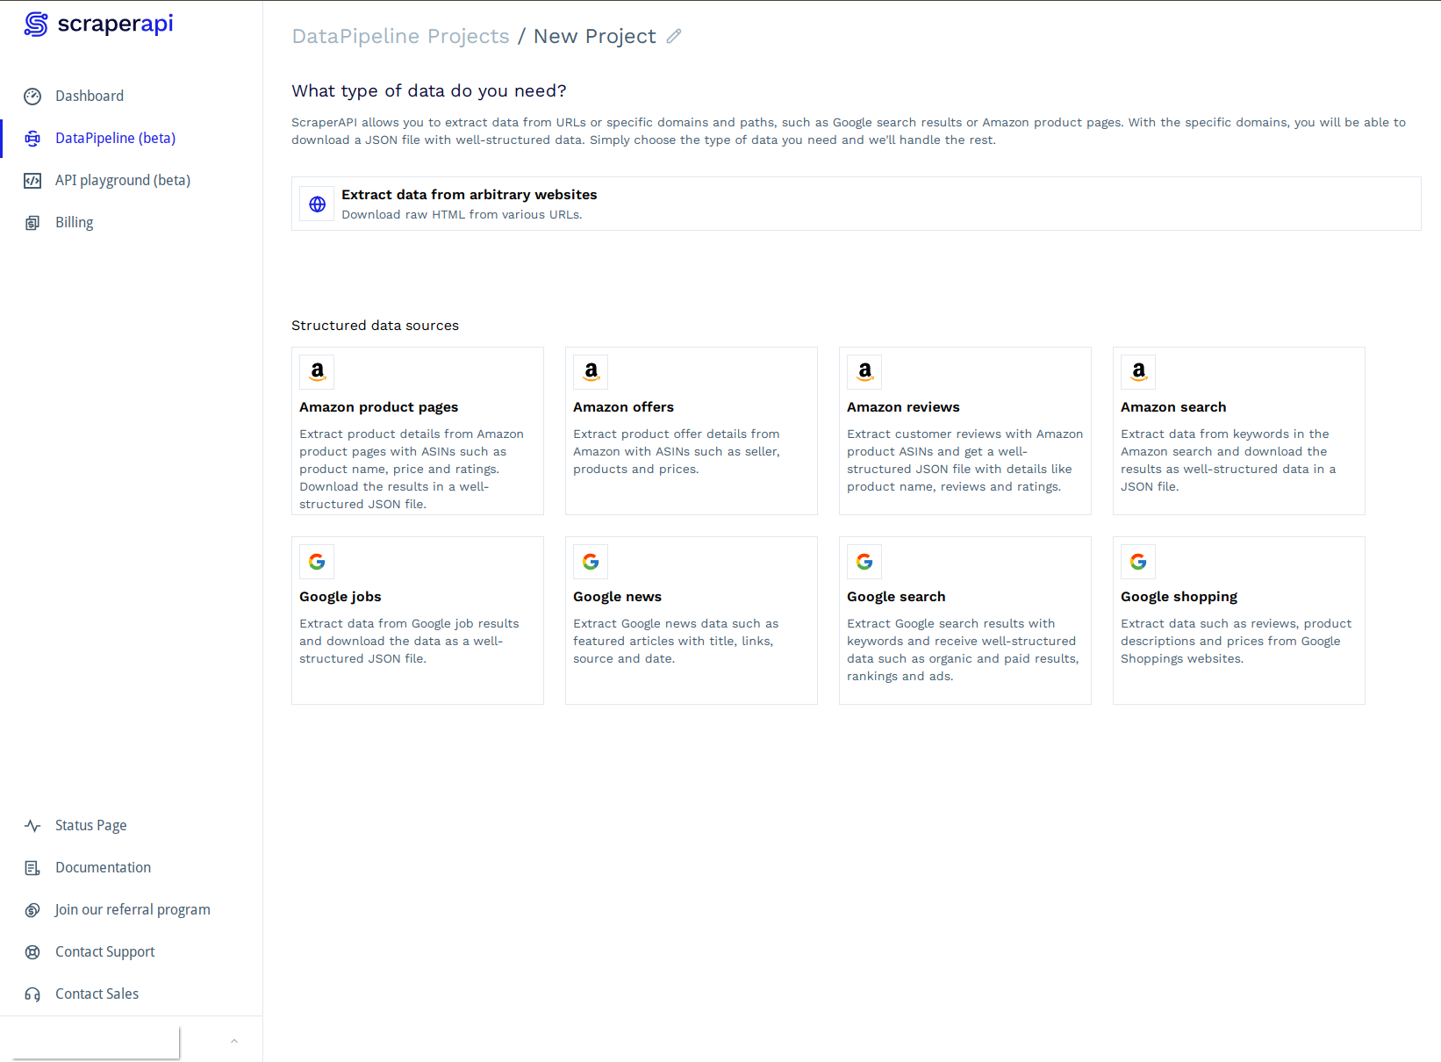Click the ScraperAPI logo
This screenshot has width=1441, height=1062.
click(x=98, y=24)
